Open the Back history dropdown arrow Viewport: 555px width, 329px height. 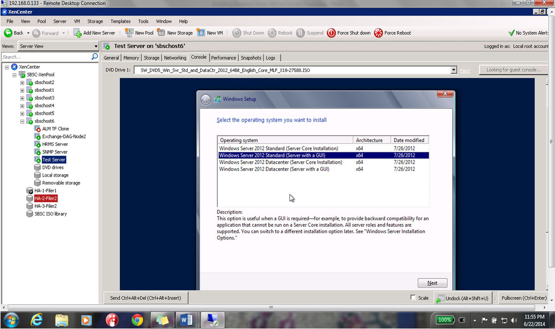click(x=28, y=33)
